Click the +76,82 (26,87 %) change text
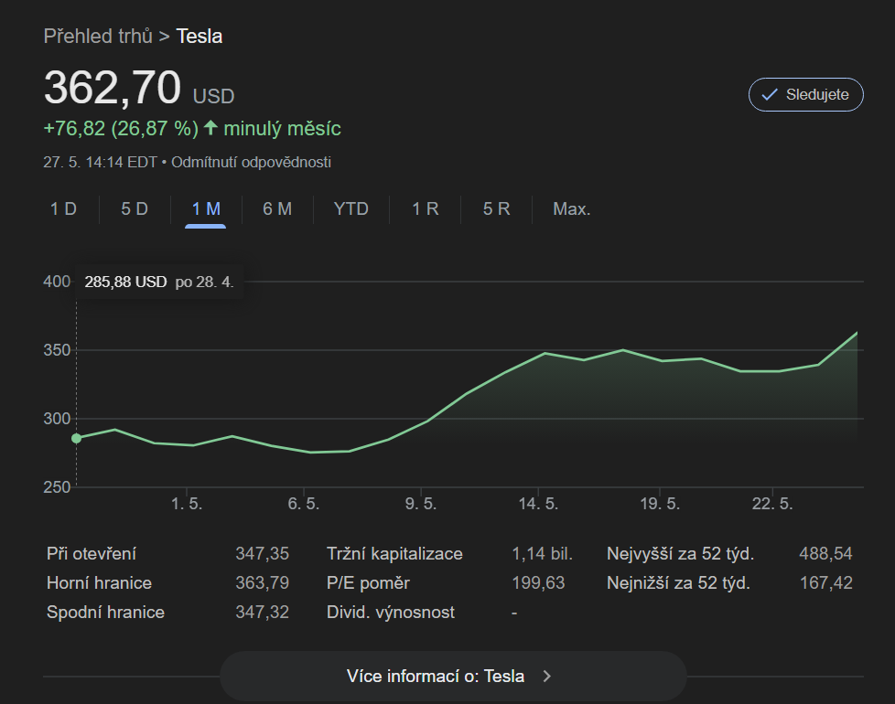 pos(121,128)
